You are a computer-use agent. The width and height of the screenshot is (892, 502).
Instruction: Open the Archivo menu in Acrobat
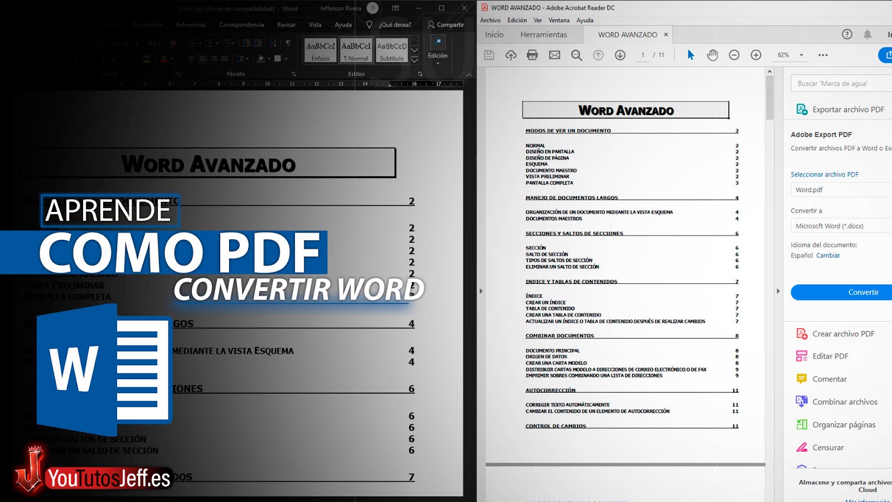[490, 20]
